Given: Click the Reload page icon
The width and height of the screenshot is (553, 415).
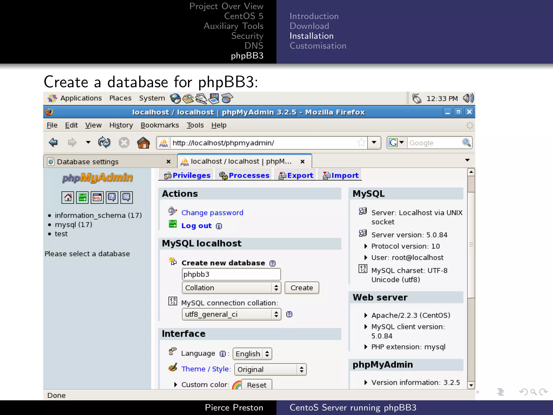Looking at the screenshot, I should pyautogui.click(x=104, y=142).
